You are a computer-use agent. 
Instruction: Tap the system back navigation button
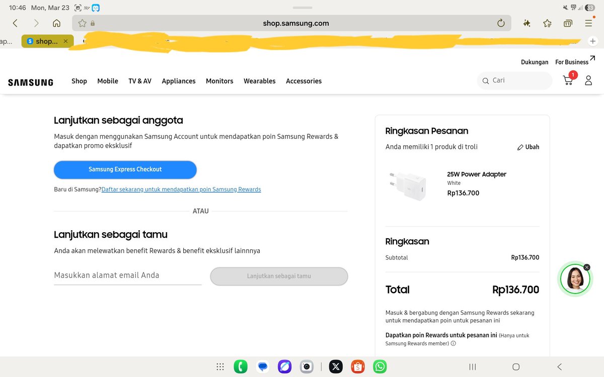(x=559, y=367)
